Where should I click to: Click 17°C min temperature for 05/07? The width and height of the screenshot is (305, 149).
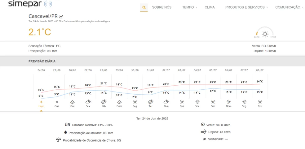(x=213, y=91)
